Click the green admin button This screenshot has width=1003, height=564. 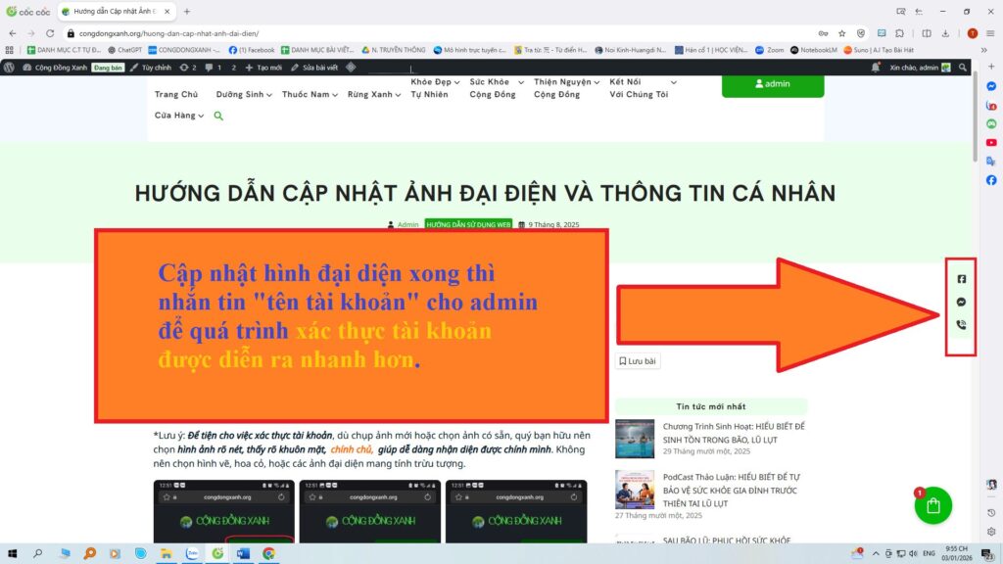773,84
